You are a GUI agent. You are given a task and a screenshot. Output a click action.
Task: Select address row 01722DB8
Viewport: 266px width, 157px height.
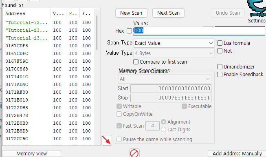tap(48, 108)
